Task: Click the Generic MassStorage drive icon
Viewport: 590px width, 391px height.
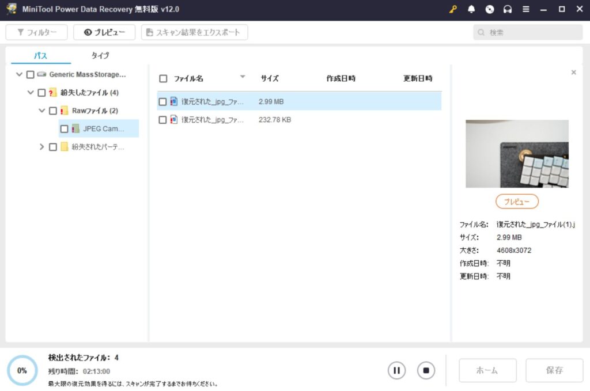Action: [41, 74]
